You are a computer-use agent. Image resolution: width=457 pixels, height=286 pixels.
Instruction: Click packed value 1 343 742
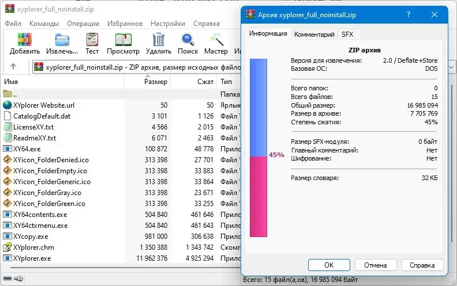[x=200, y=247]
